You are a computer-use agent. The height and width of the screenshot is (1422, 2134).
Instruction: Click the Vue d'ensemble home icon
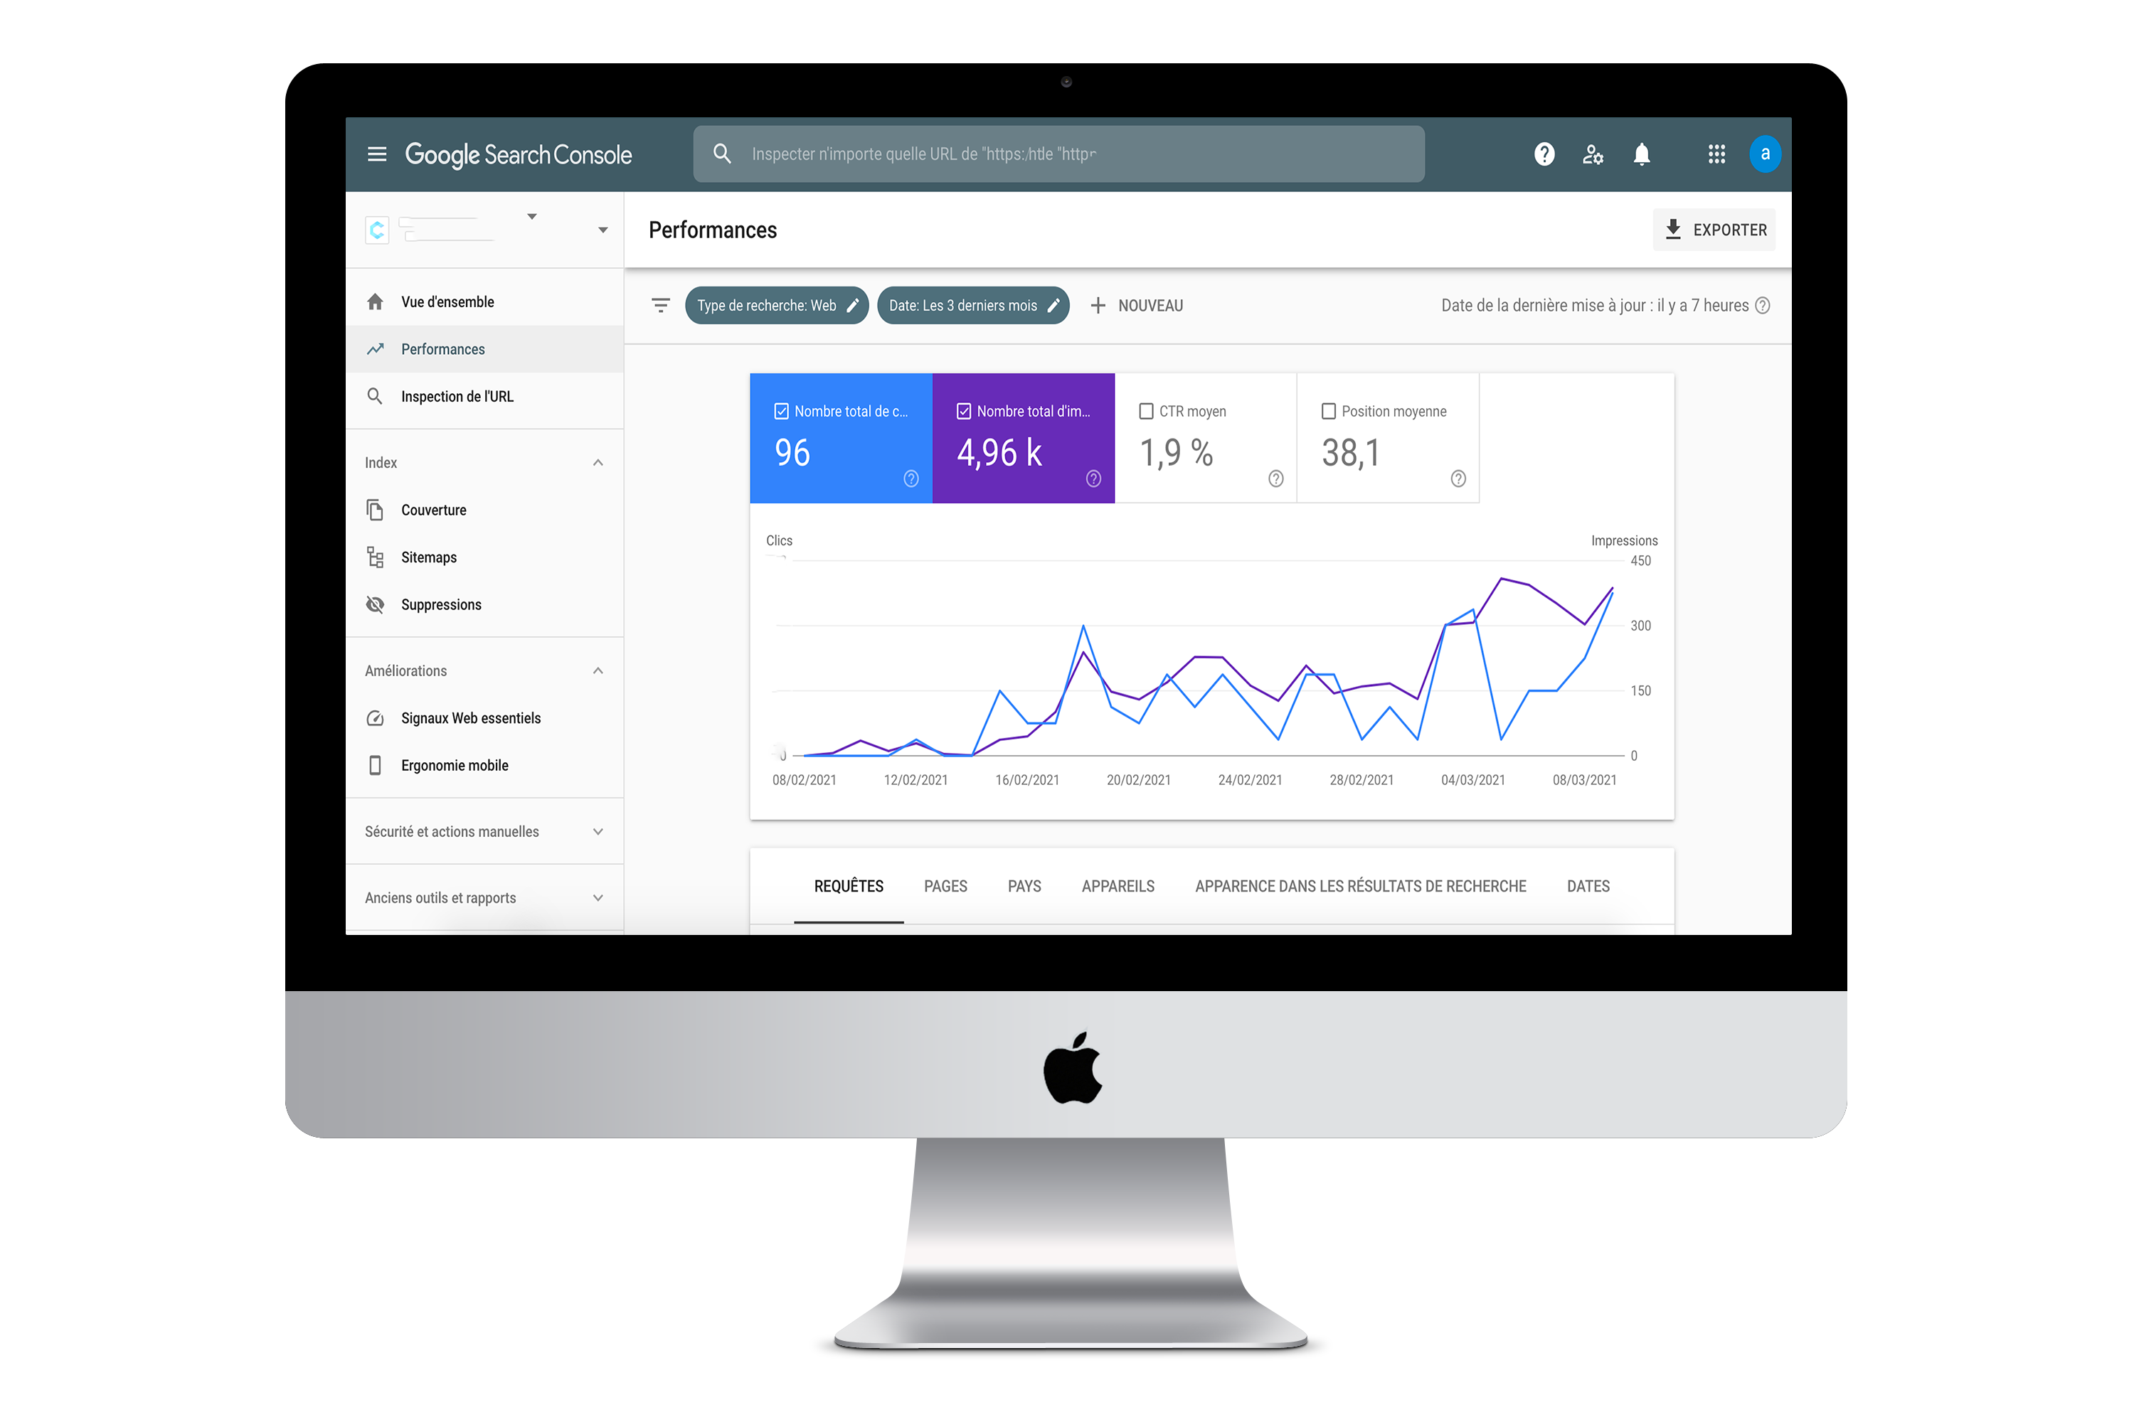(376, 300)
